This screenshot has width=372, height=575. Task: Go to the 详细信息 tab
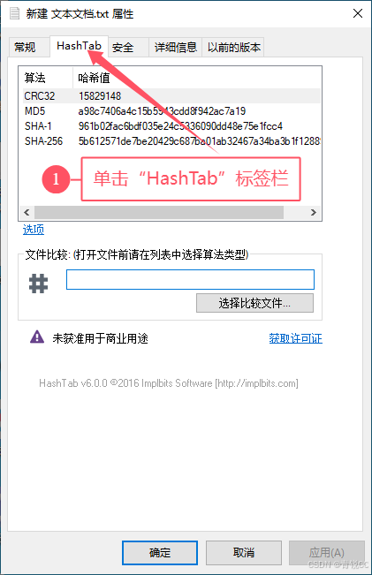click(x=175, y=48)
